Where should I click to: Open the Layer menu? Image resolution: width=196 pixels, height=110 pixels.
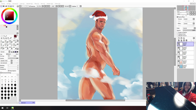click(x=22, y=4)
